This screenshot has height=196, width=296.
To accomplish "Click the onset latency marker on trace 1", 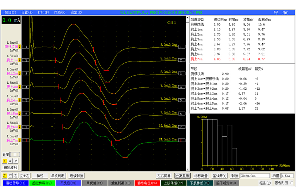I will click(x=54, y=47).
